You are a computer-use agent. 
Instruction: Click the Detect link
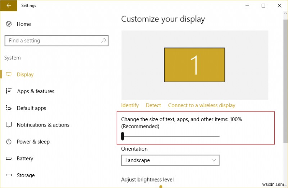coord(153,105)
